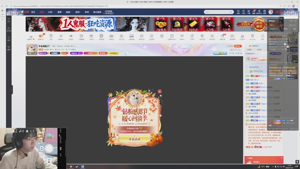Expand the 分类 category dropdown
Image resolution: width=300 pixels, height=169 pixels.
pyautogui.click(x=50, y=12)
